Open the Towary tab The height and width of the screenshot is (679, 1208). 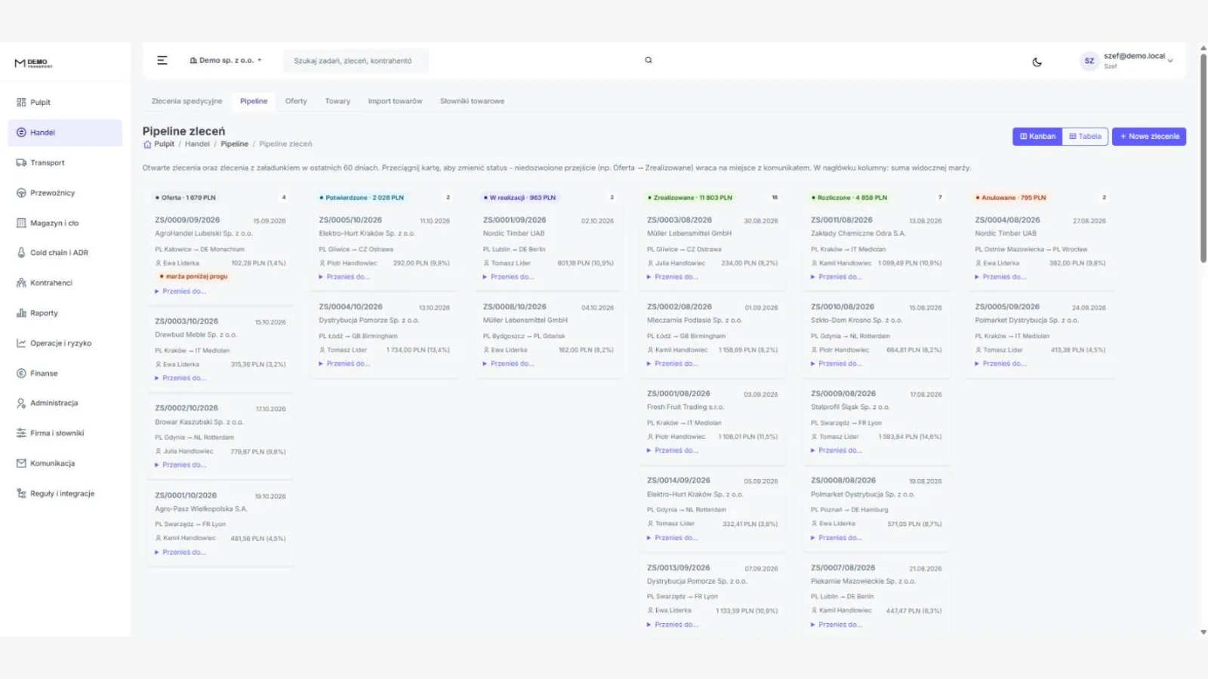337,101
